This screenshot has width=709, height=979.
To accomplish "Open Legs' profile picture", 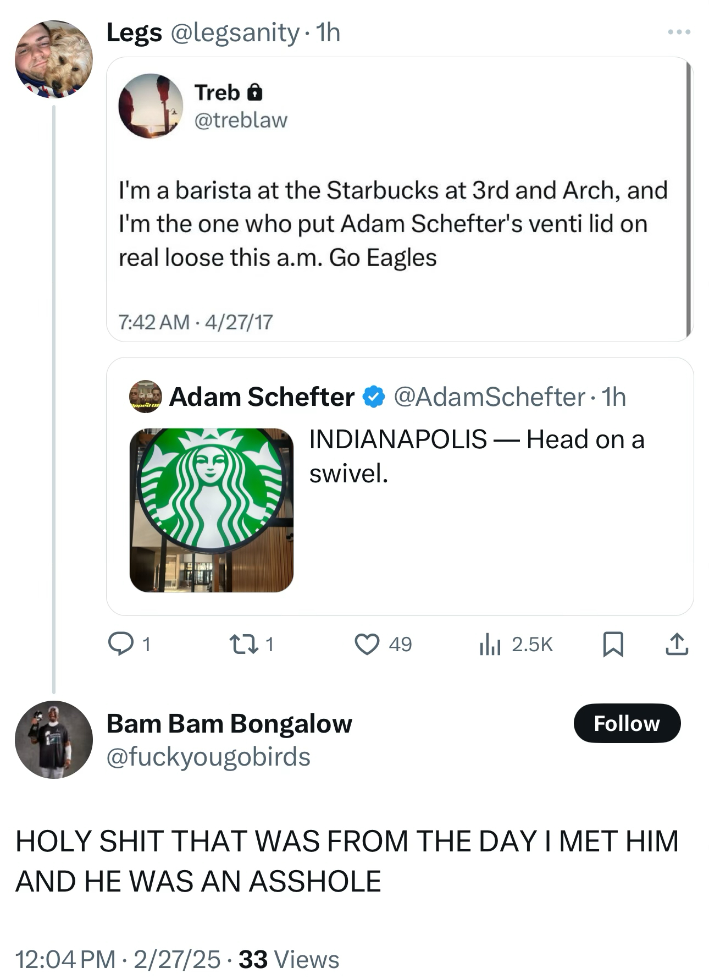I will 53,59.
